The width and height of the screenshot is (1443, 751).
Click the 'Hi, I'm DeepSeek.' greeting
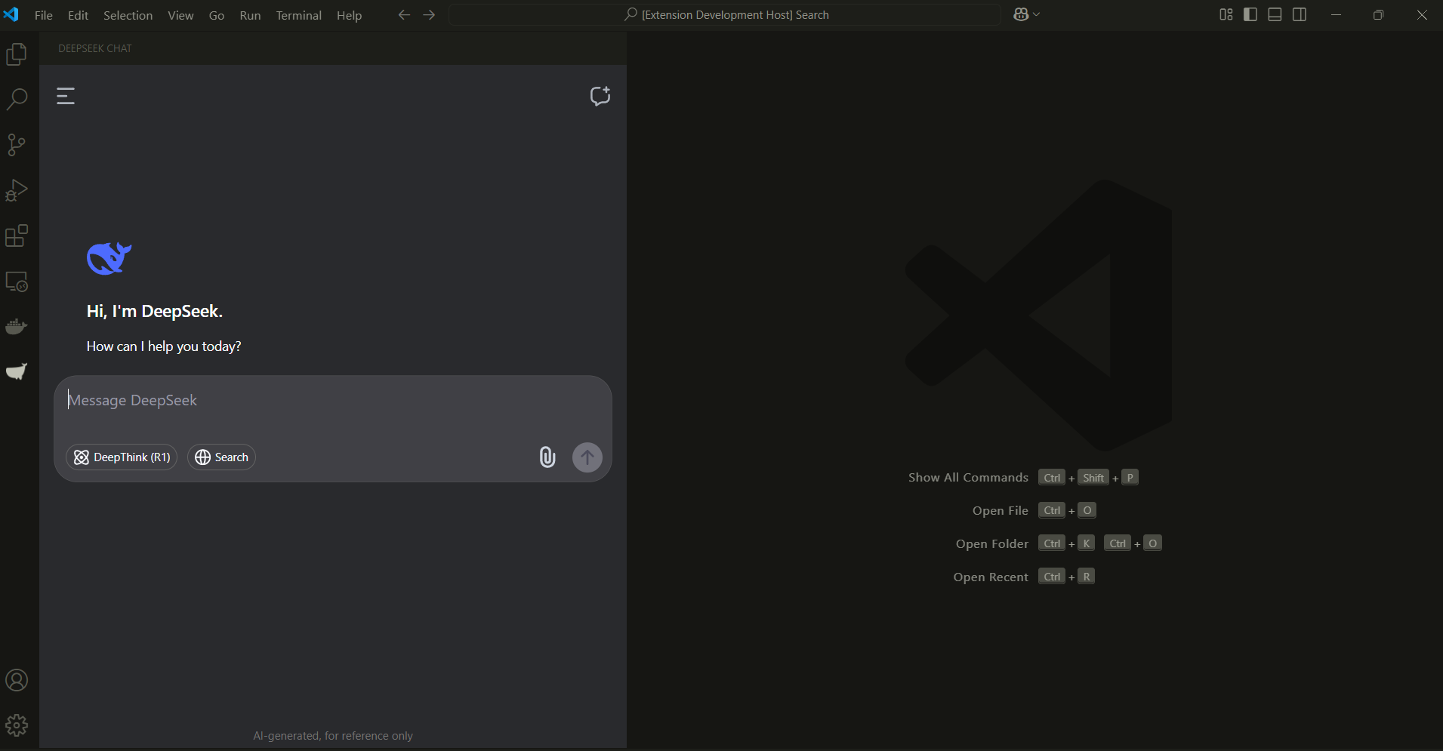155,311
